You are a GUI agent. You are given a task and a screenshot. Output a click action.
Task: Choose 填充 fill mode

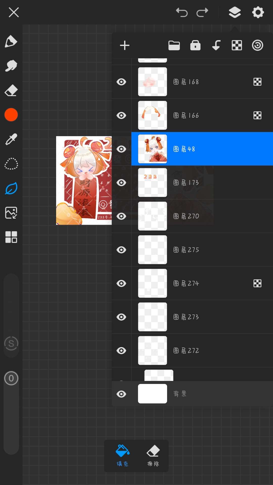click(x=123, y=456)
